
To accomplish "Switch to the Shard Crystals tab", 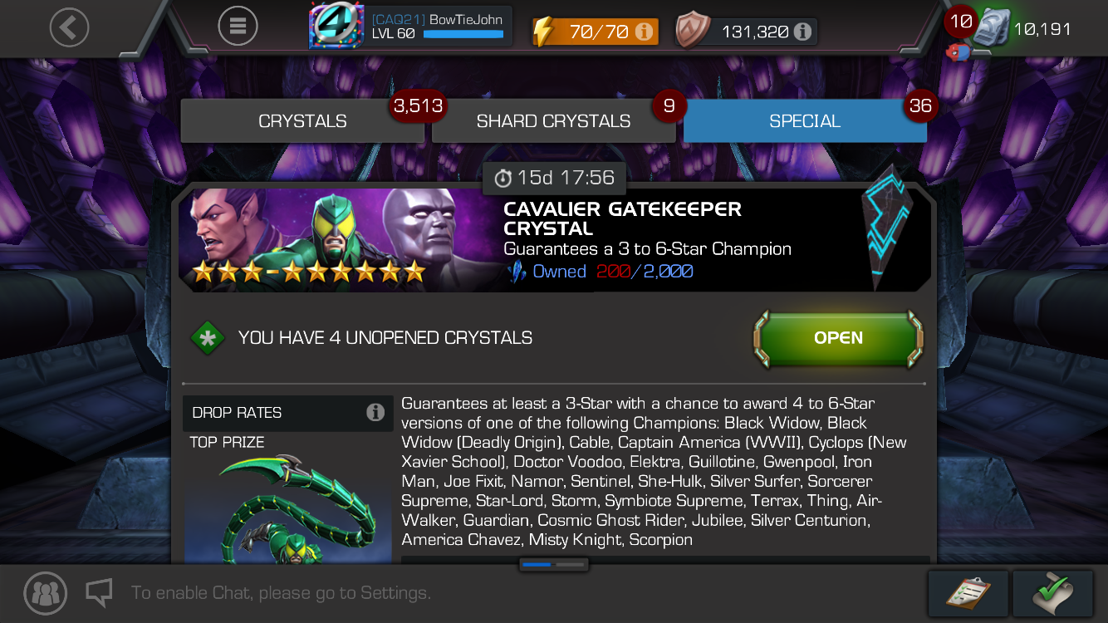I will [553, 121].
